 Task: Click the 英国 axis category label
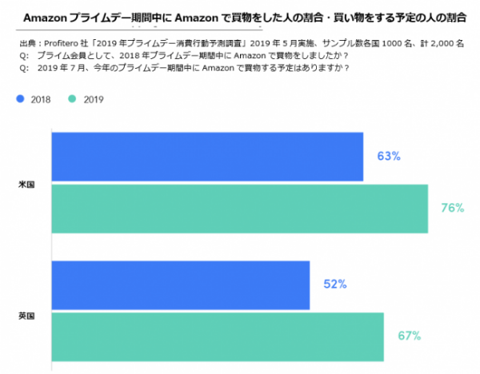point(26,316)
